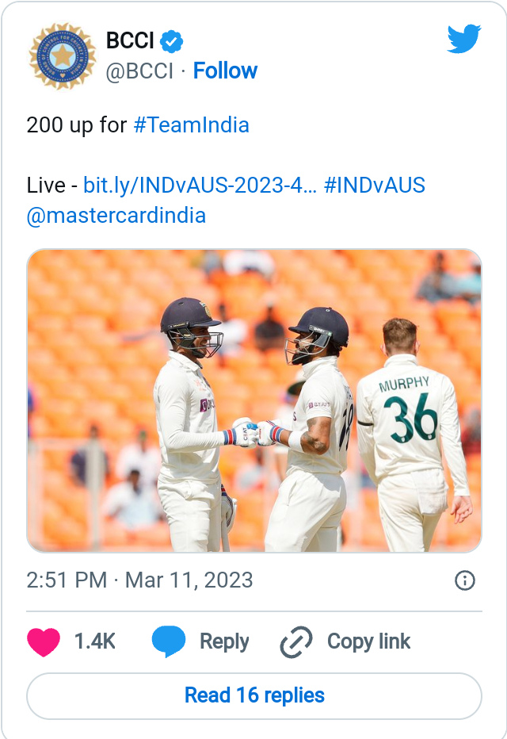The image size is (507, 739).
Task: Click the 1.4K likes count
Action: click(95, 641)
